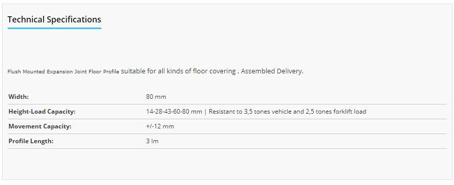Click the +/-12 mm movement value
The width and height of the screenshot is (454, 185).
(x=160, y=126)
